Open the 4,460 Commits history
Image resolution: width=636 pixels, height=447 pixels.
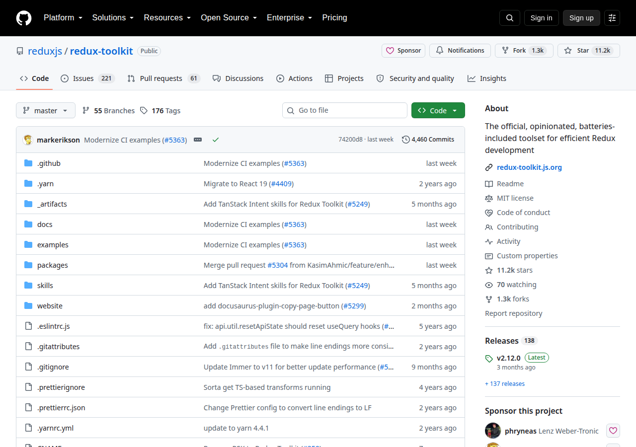point(428,140)
